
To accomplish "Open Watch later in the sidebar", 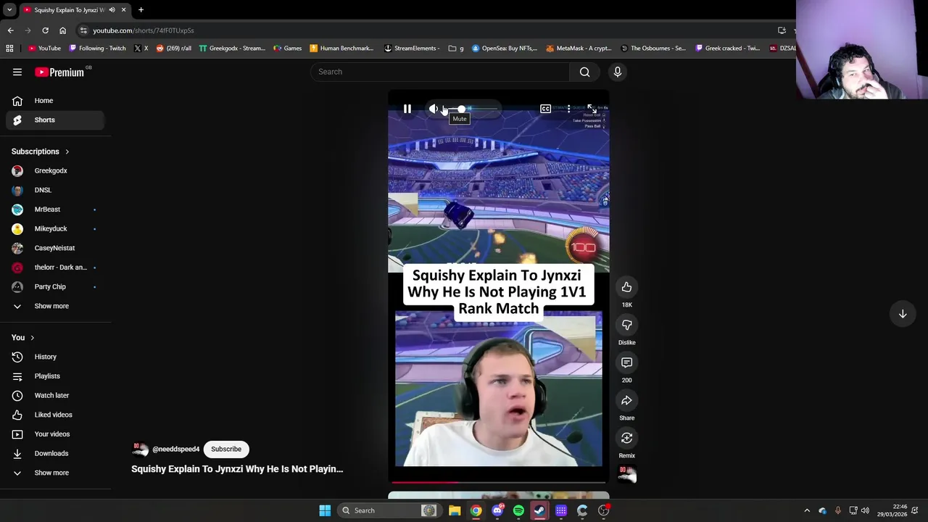I will pos(55,395).
